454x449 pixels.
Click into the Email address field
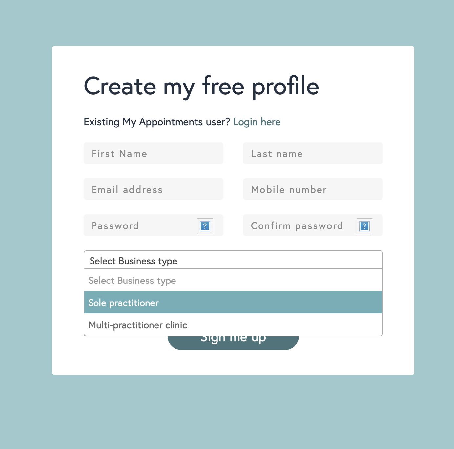click(x=153, y=189)
